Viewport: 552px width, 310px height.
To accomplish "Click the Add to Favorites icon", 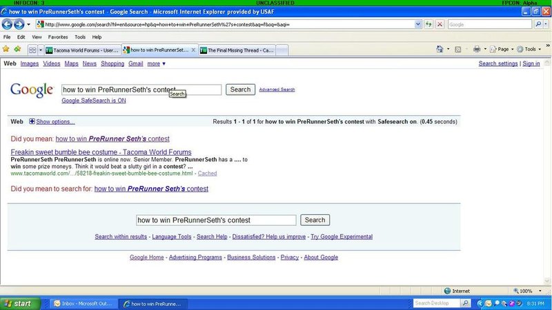I will click(x=17, y=49).
